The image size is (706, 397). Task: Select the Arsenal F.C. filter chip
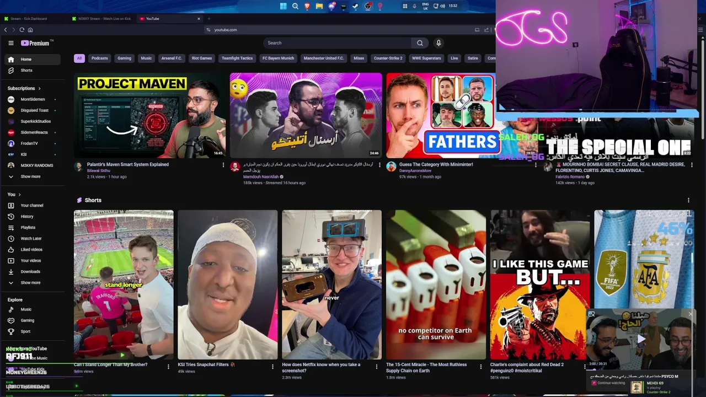(172, 58)
